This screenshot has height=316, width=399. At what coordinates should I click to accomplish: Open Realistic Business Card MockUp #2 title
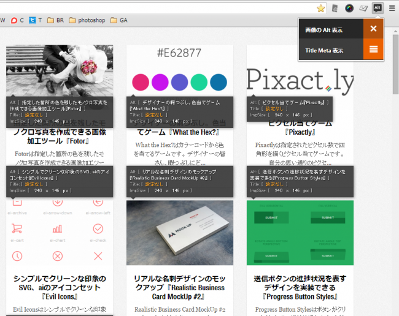(180, 288)
